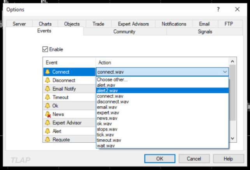Uncheck the Enable checkbox

point(45,49)
